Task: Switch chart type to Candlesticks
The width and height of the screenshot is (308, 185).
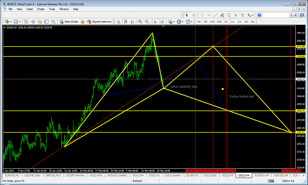Action: pos(126,22)
